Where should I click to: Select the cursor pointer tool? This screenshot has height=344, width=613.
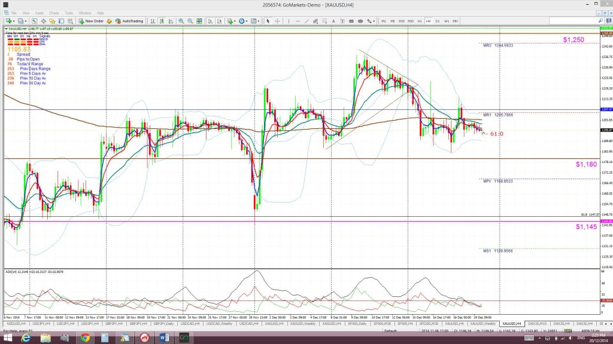[268, 21]
